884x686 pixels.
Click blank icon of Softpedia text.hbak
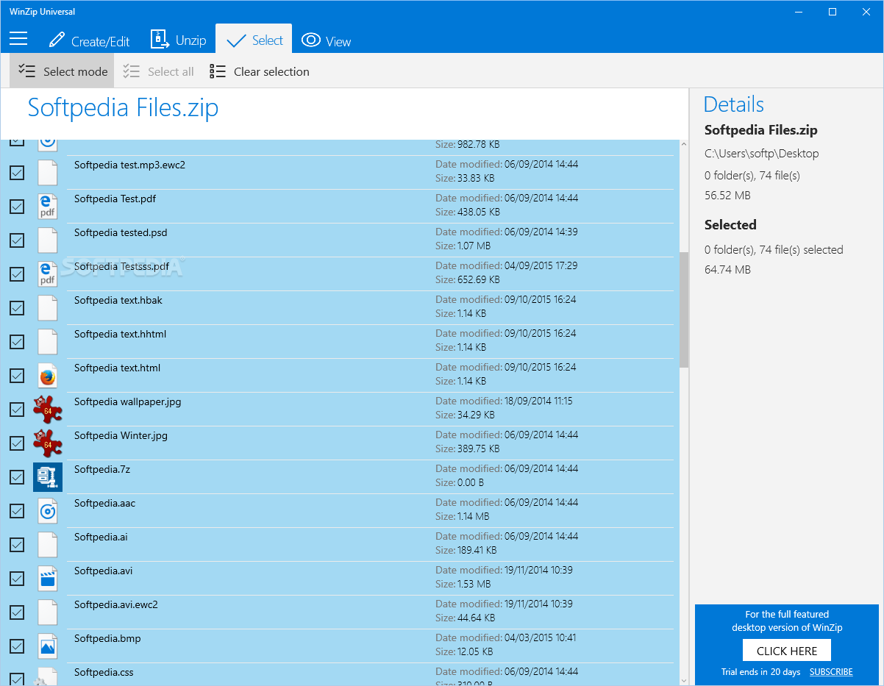48,308
